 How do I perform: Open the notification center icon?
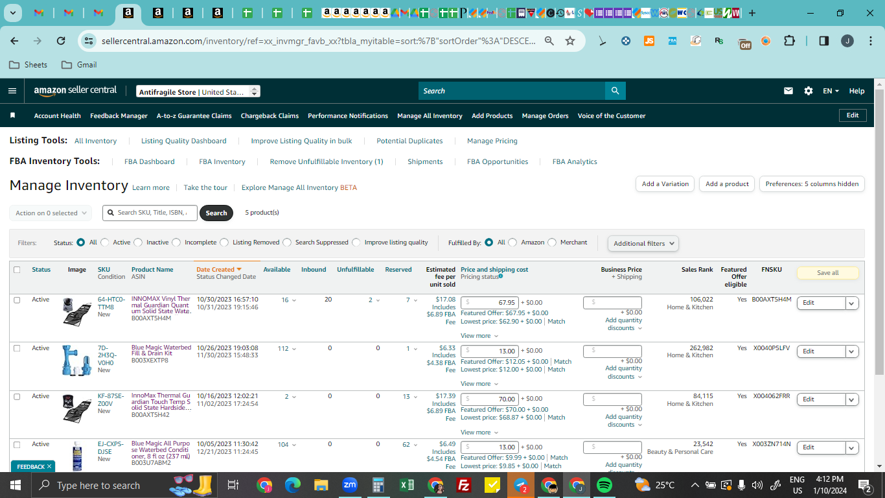pos(865,485)
